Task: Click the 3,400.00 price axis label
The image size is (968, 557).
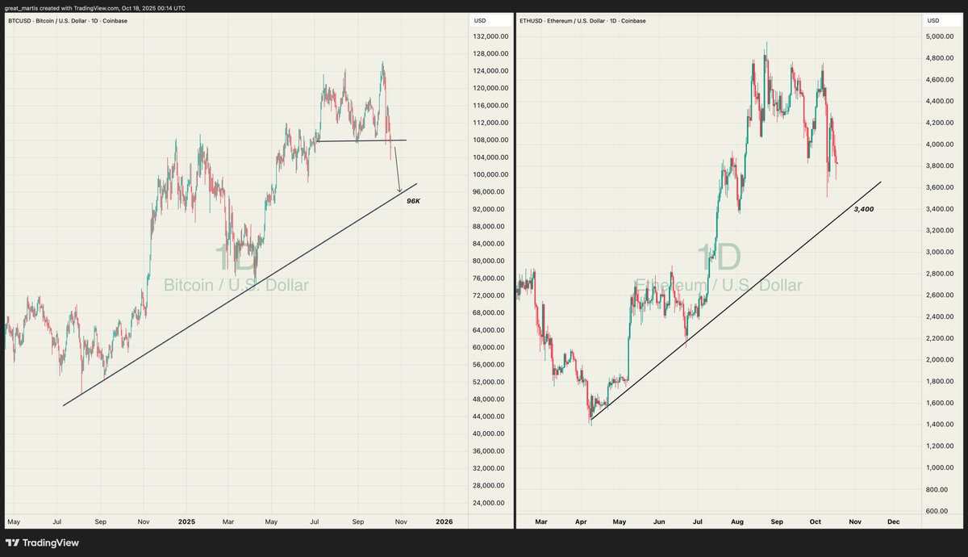Action: pyautogui.click(x=941, y=209)
